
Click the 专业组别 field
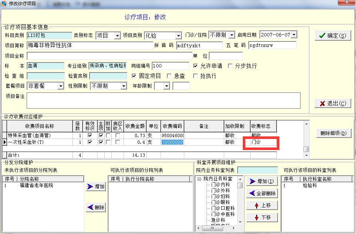pyautogui.click(x=108, y=66)
